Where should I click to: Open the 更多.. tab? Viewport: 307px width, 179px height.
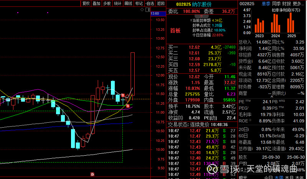tap(298, 3)
